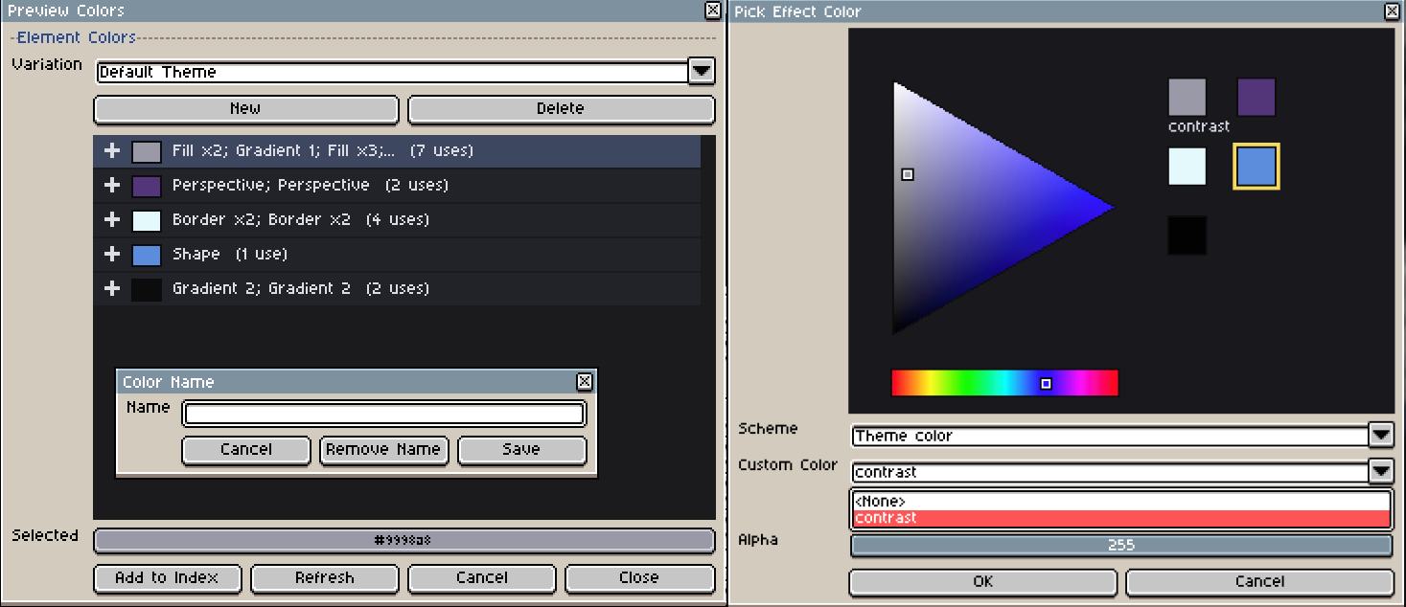
Task: Open the Variation dropdown arrow
Action: click(702, 71)
